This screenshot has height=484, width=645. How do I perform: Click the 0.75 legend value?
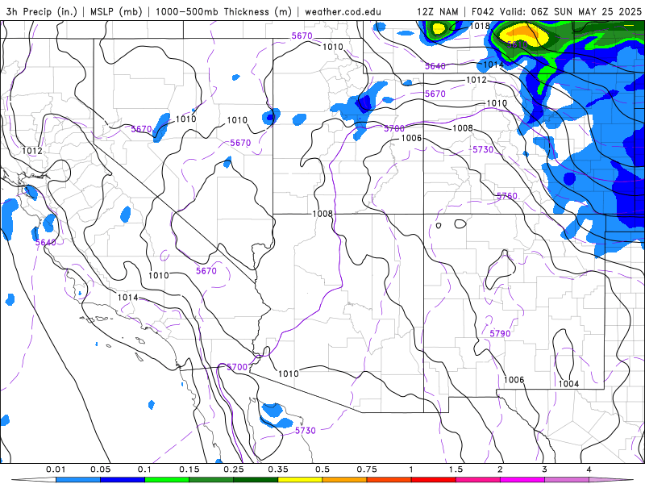tap(367, 469)
